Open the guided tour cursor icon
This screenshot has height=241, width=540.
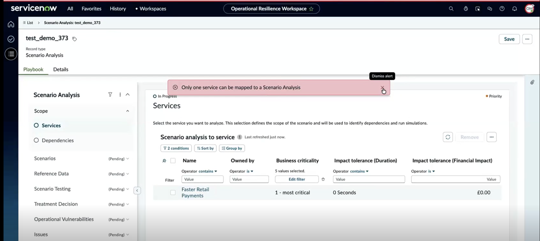(x=478, y=9)
